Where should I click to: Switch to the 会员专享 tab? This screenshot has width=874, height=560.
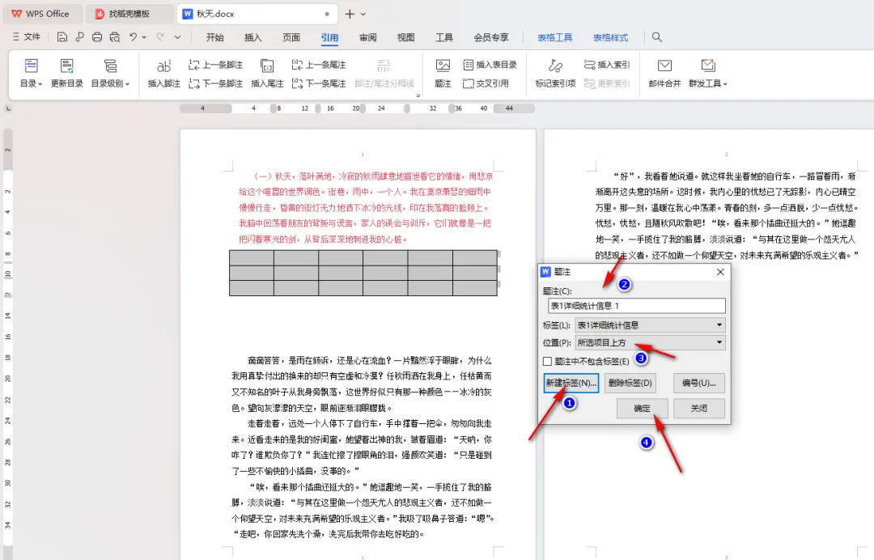pos(491,37)
